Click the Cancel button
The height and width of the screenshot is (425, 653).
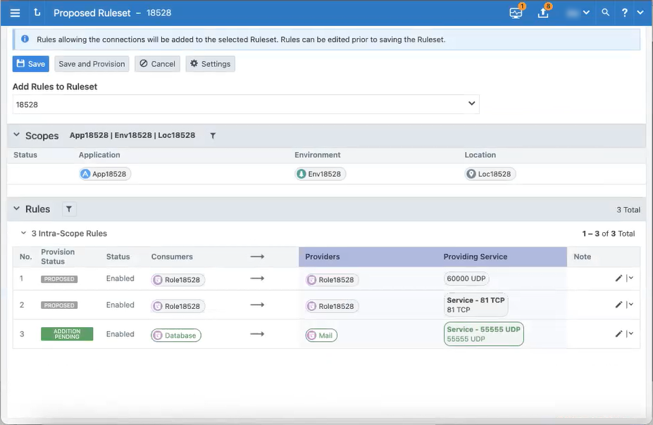click(157, 63)
